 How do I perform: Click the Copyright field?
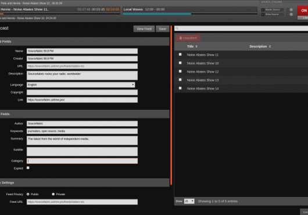coord(82,92)
